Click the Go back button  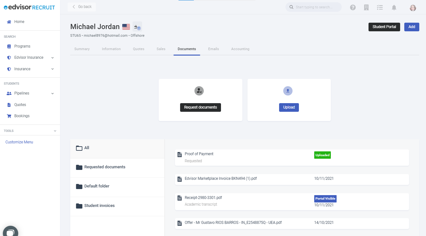click(x=82, y=7)
